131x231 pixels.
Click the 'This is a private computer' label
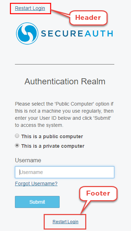[53, 146]
